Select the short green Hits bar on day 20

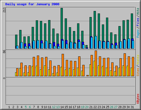pyautogui.click(x=86, y=46)
